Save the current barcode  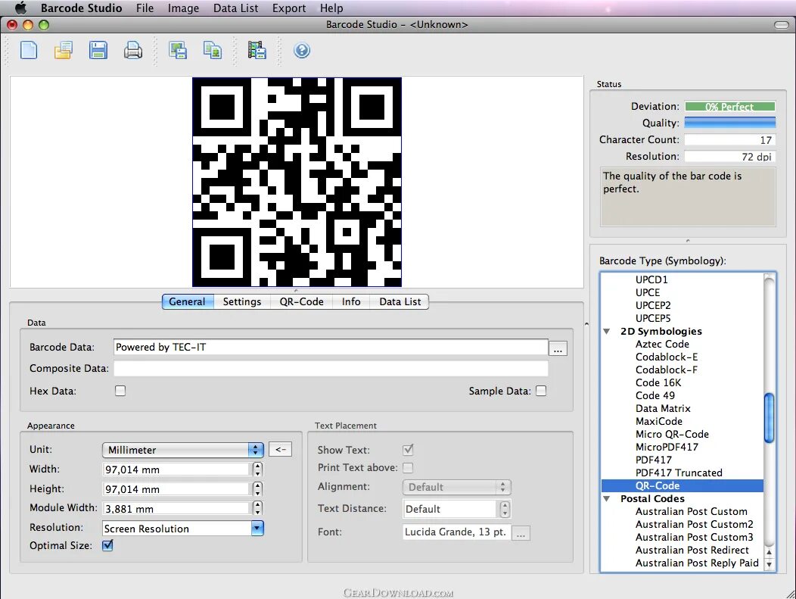pyautogui.click(x=98, y=49)
